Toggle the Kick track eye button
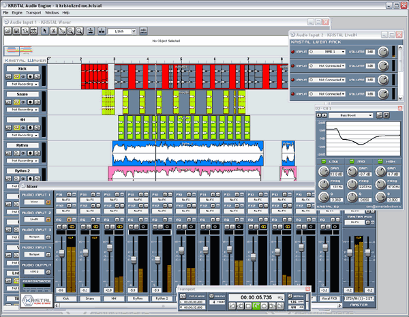Screen dimensions: 409x317 pyautogui.click(x=23, y=76)
